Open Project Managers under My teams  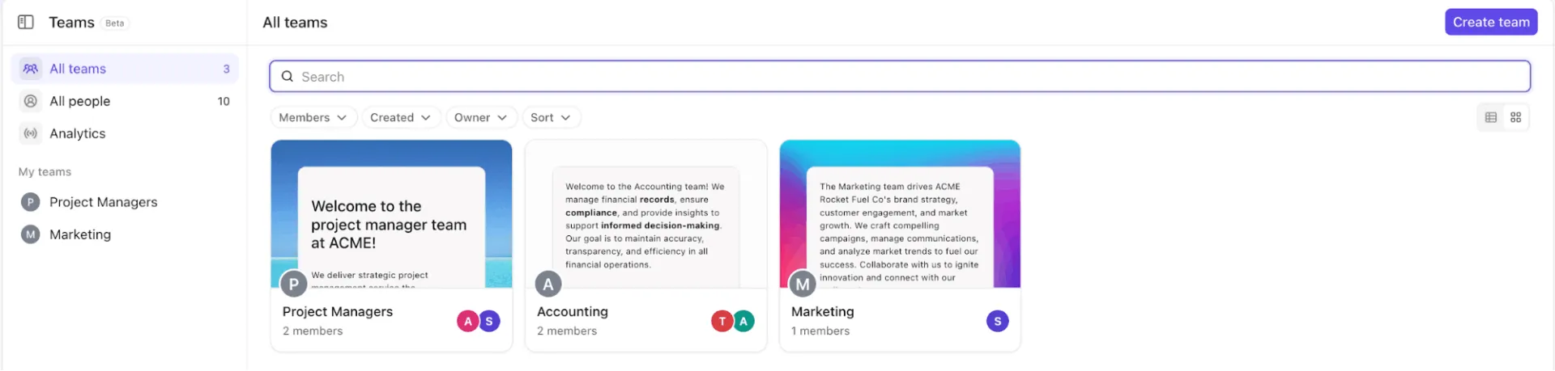[x=125, y=202]
